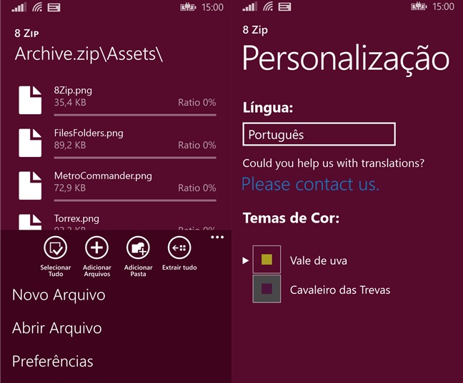Screen dimensions: 463x383
Task: Click the MetroCommander.png file icon
Action: pos(30,185)
